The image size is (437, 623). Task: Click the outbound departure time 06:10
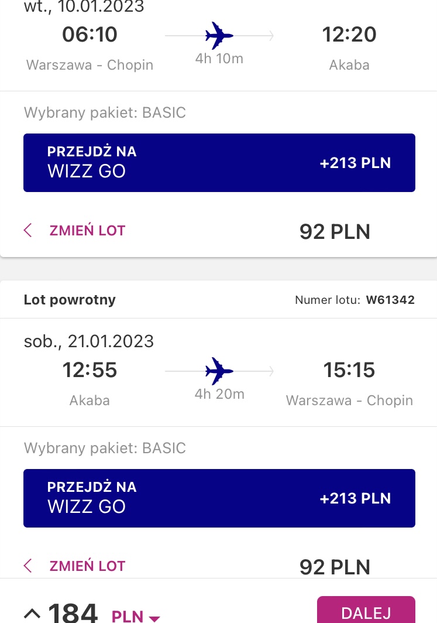click(90, 34)
